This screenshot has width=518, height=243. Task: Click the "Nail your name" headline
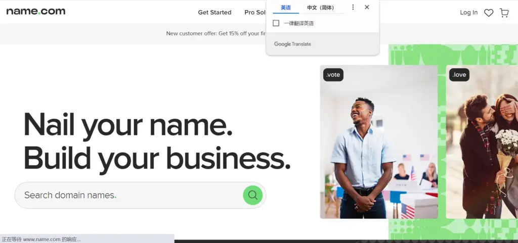point(128,124)
